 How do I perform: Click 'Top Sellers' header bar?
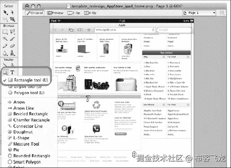click(x=166, y=52)
